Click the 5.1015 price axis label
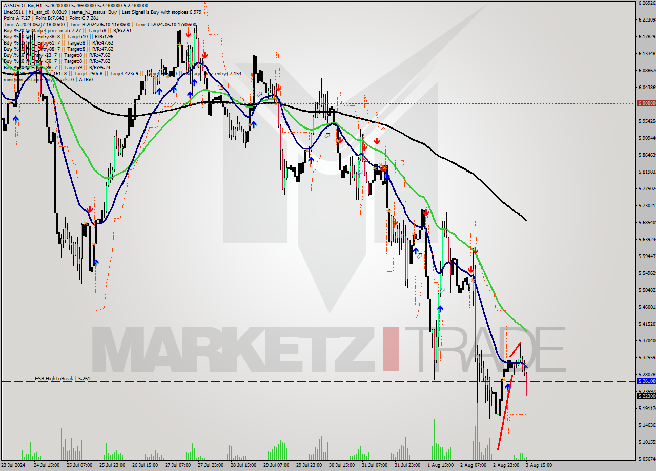Viewport: 656px width, 471px height. click(647, 442)
